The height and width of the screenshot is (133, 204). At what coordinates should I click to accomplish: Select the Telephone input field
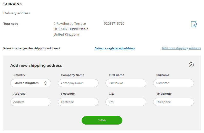tap(173, 102)
